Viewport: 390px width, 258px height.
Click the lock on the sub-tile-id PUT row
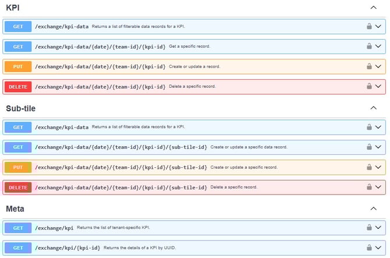pos(369,167)
